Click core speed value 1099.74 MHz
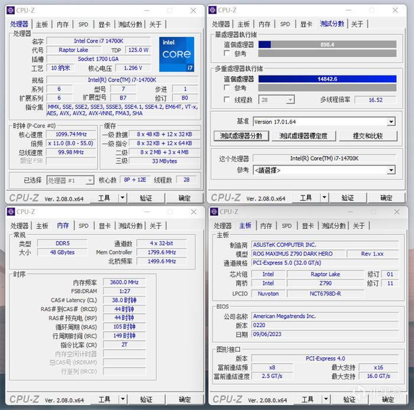The image size is (414, 410). [71, 134]
